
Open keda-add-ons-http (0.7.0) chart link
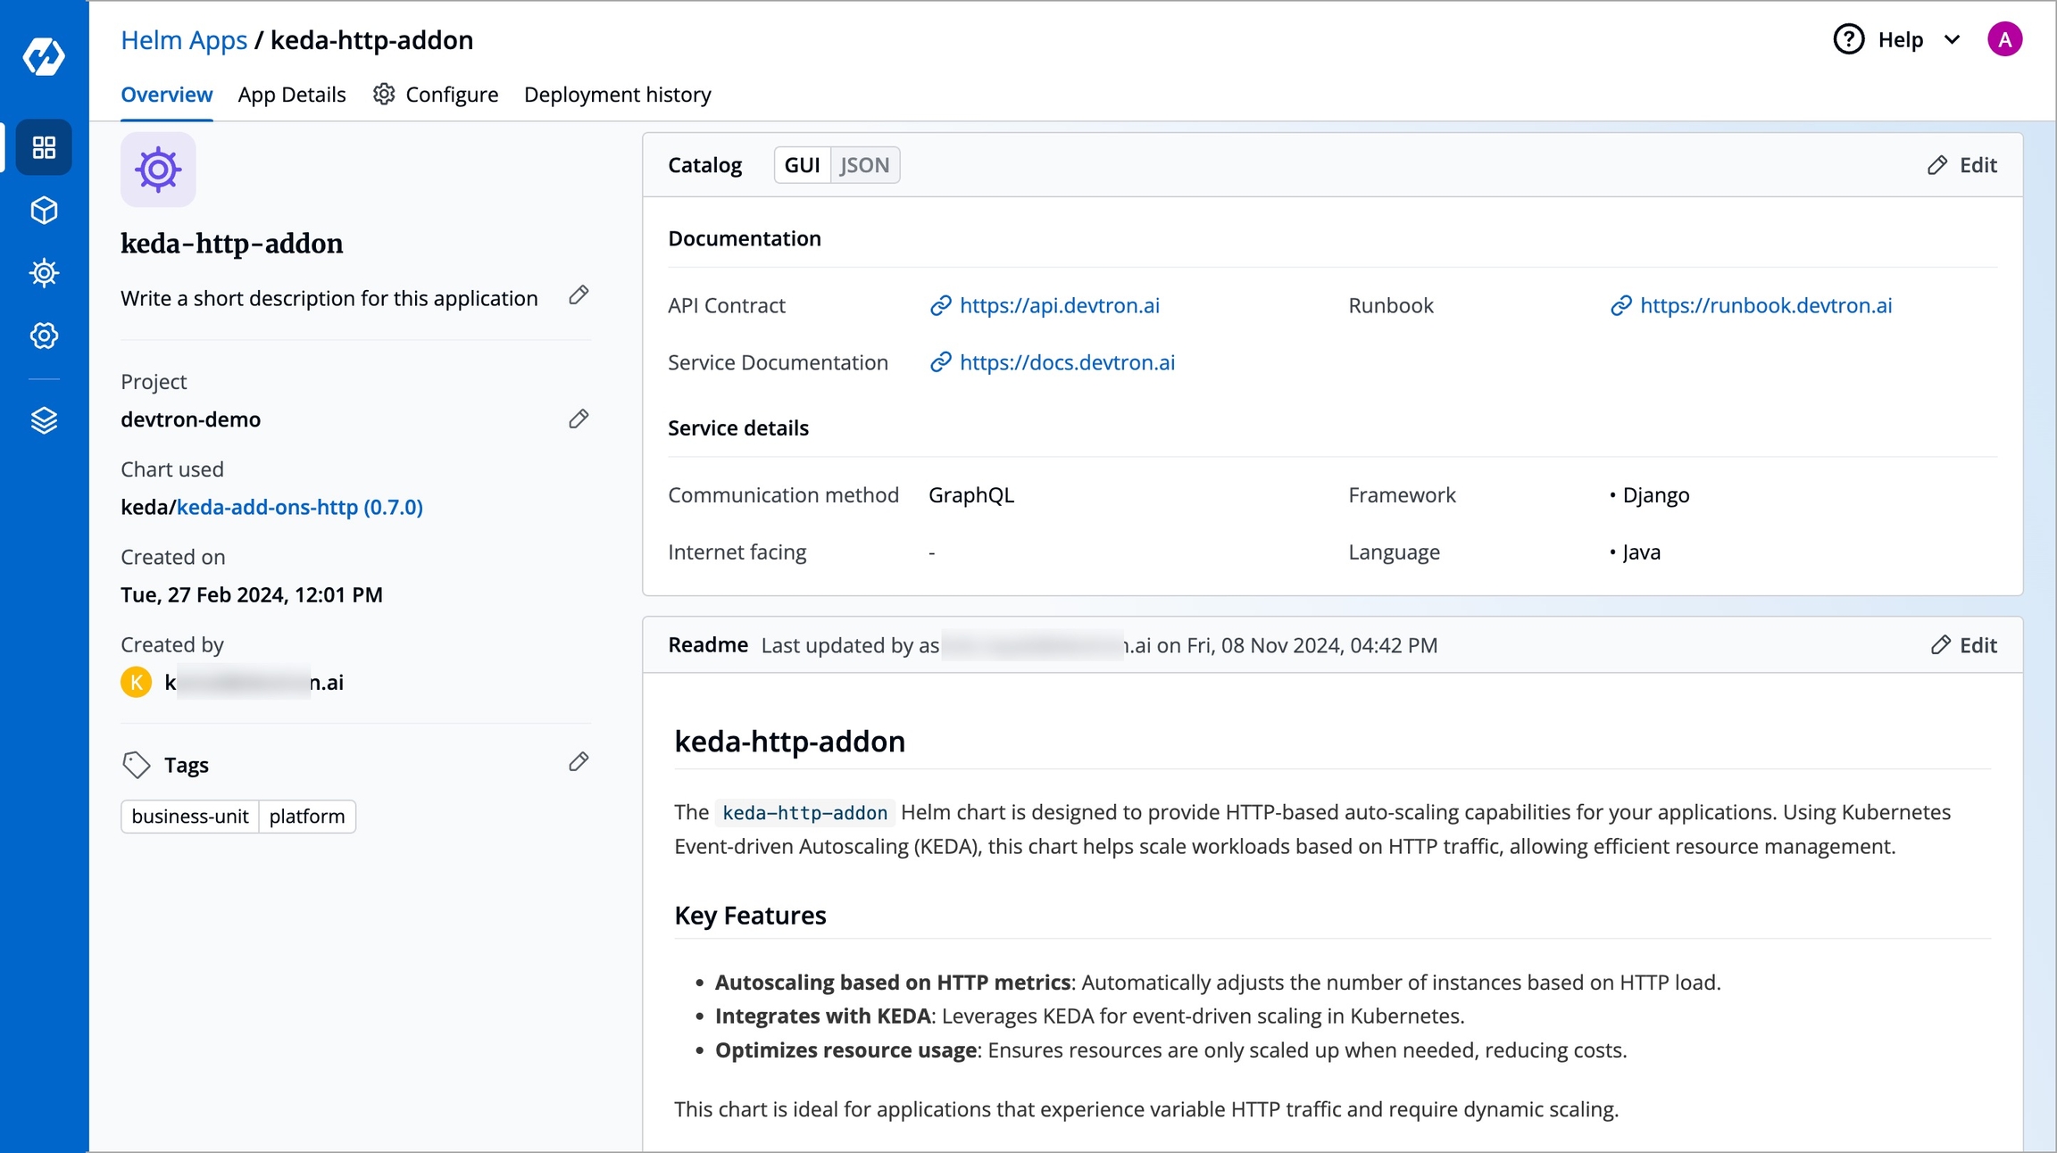pyautogui.click(x=299, y=507)
